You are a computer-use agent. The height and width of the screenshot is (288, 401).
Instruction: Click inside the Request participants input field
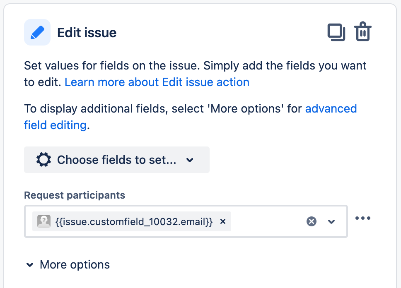(267, 222)
